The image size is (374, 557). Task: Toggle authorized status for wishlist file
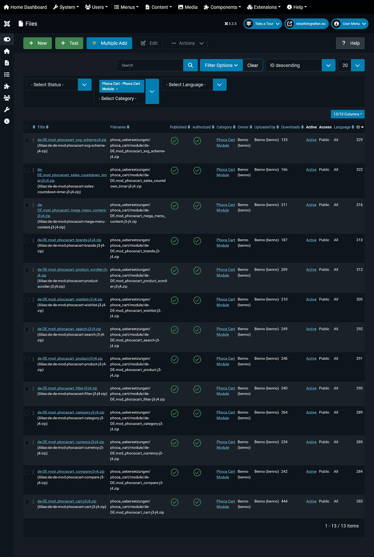coord(197,300)
